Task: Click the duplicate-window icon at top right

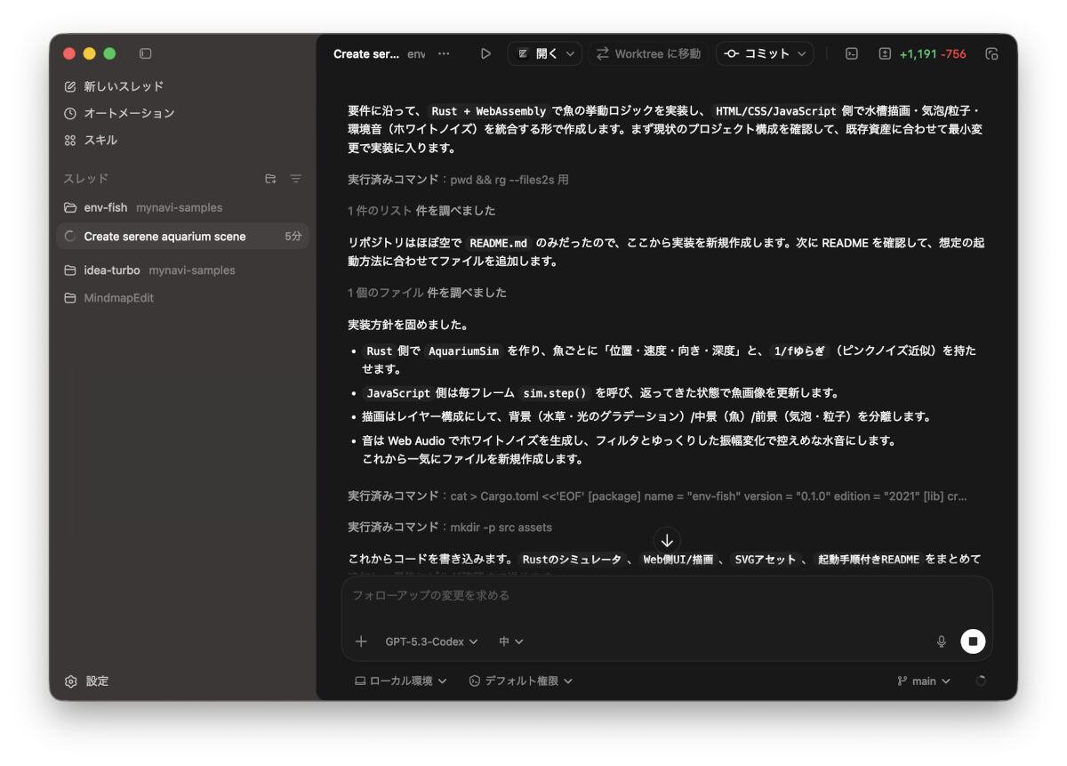Action: click(991, 53)
